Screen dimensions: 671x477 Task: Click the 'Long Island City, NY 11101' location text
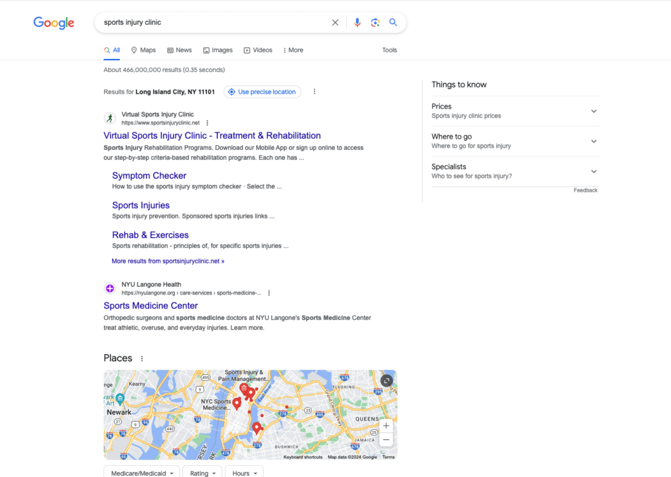pyautogui.click(x=175, y=92)
